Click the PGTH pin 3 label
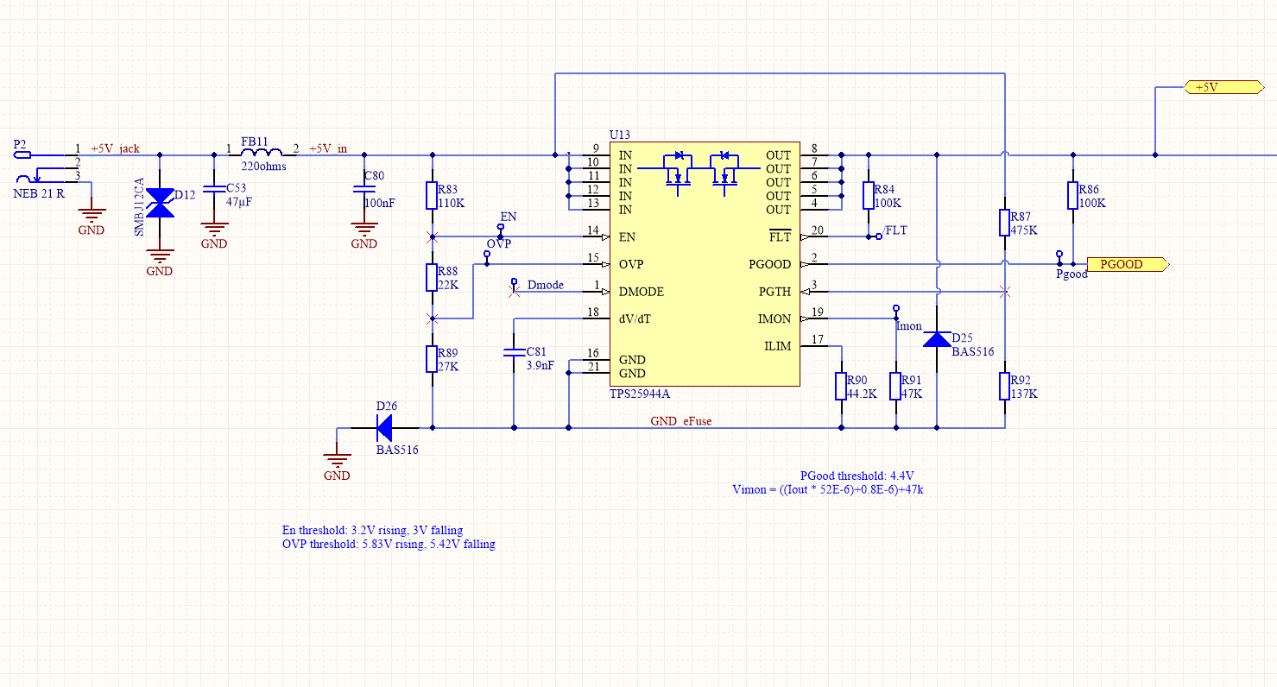This screenshot has height=687, width=1277. click(x=774, y=292)
